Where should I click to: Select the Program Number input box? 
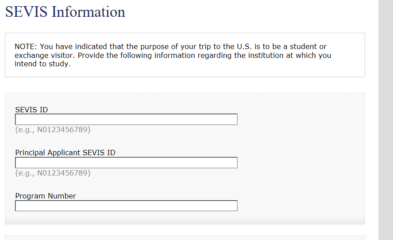click(x=126, y=206)
